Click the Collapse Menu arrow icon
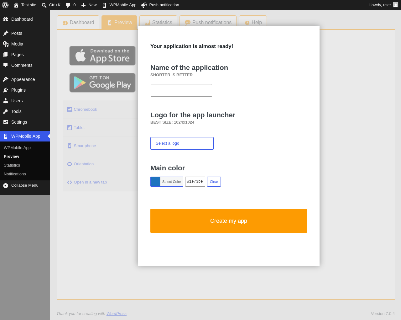The image size is (401, 320). 6,185
